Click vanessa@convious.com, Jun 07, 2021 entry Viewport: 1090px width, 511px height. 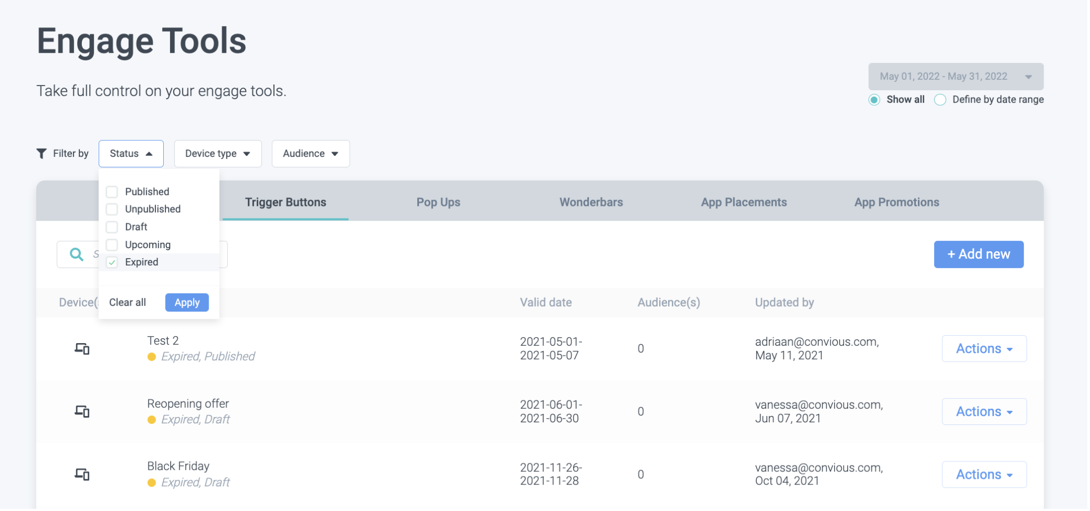point(819,412)
